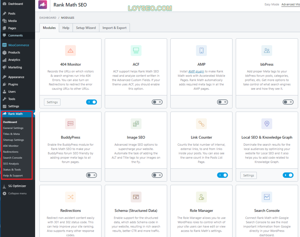Enable the BuddyPress module toggle
Image resolution: width=300 pixels, height=237 pixels.
(91, 175)
